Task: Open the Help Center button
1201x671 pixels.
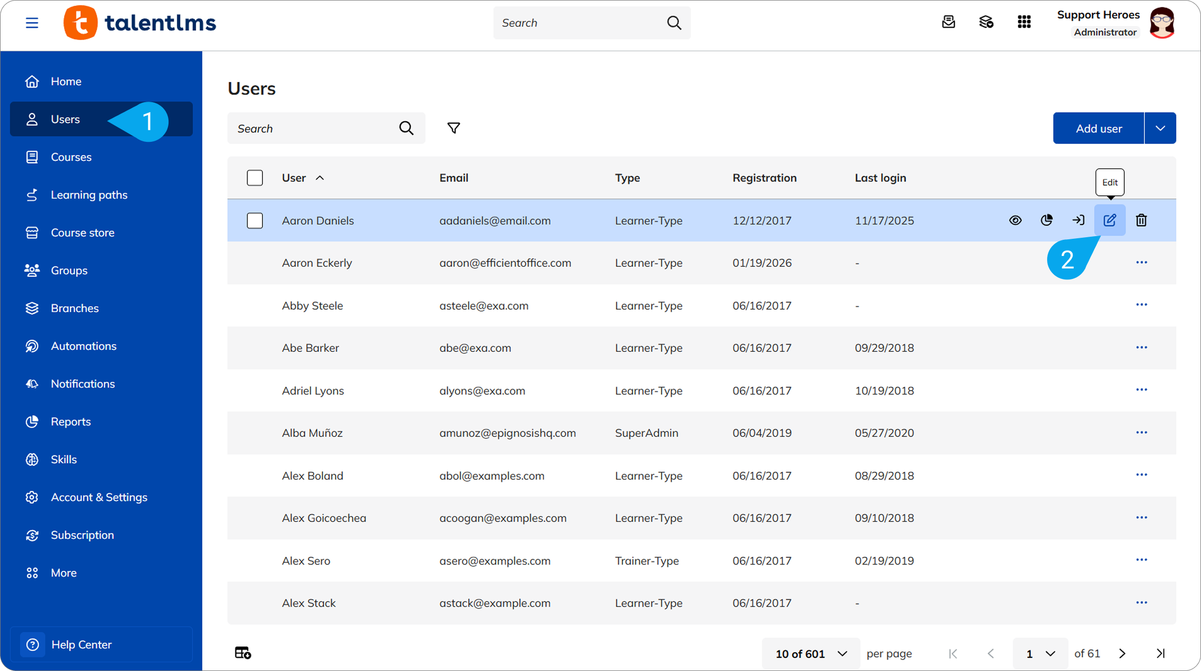Action: [x=101, y=644]
